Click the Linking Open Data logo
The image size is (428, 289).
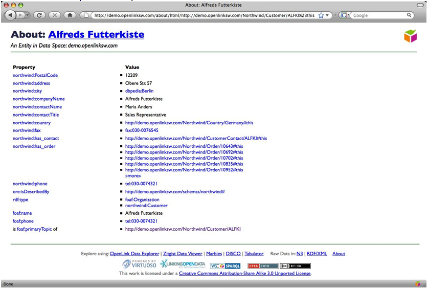point(183,264)
